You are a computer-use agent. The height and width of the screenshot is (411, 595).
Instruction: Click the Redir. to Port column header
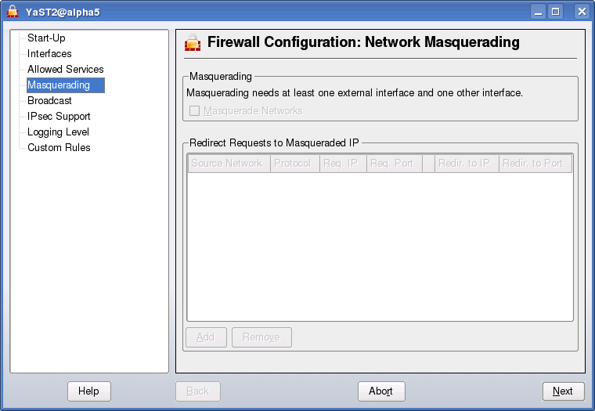pos(532,164)
